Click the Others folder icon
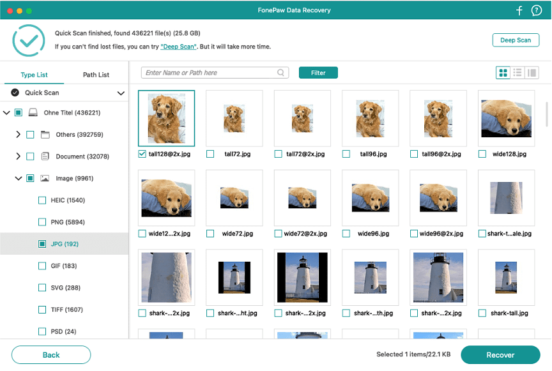Viewport: 552px width, 371px height. (x=45, y=135)
